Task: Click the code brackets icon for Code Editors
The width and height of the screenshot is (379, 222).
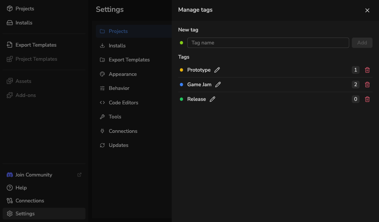Action: [x=102, y=102]
